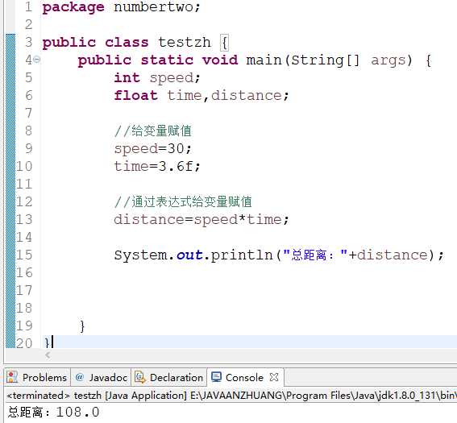This screenshot has width=457, height=423.
Task: Click the Javadoc @ icon
Action: pos(79,377)
